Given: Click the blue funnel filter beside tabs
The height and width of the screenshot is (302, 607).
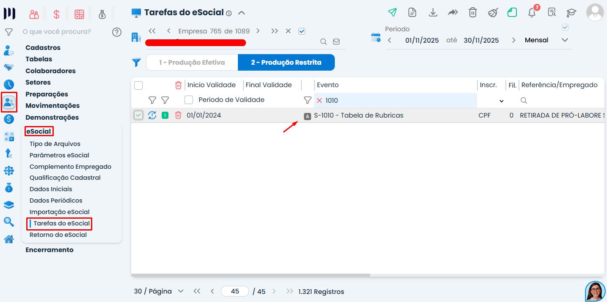Looking at the screenshot, I should tap(136, 63).
